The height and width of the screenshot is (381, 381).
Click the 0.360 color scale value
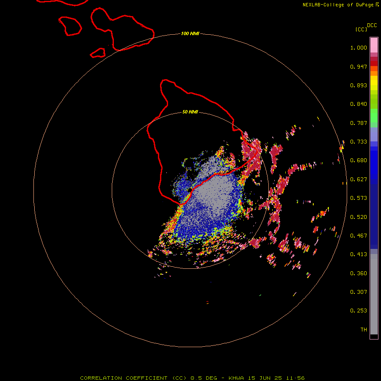[x=359, y=273]
